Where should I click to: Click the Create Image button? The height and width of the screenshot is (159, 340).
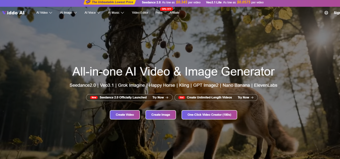click(161, 115)
